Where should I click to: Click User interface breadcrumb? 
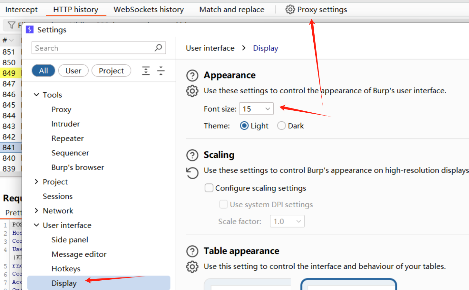[210, 48]
